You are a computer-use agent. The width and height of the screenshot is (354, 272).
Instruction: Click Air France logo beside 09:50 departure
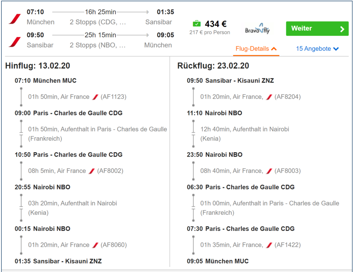pos(15,42)
